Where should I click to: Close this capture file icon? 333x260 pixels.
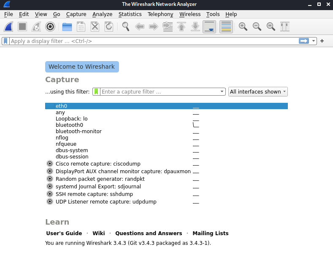pos(95,27)
